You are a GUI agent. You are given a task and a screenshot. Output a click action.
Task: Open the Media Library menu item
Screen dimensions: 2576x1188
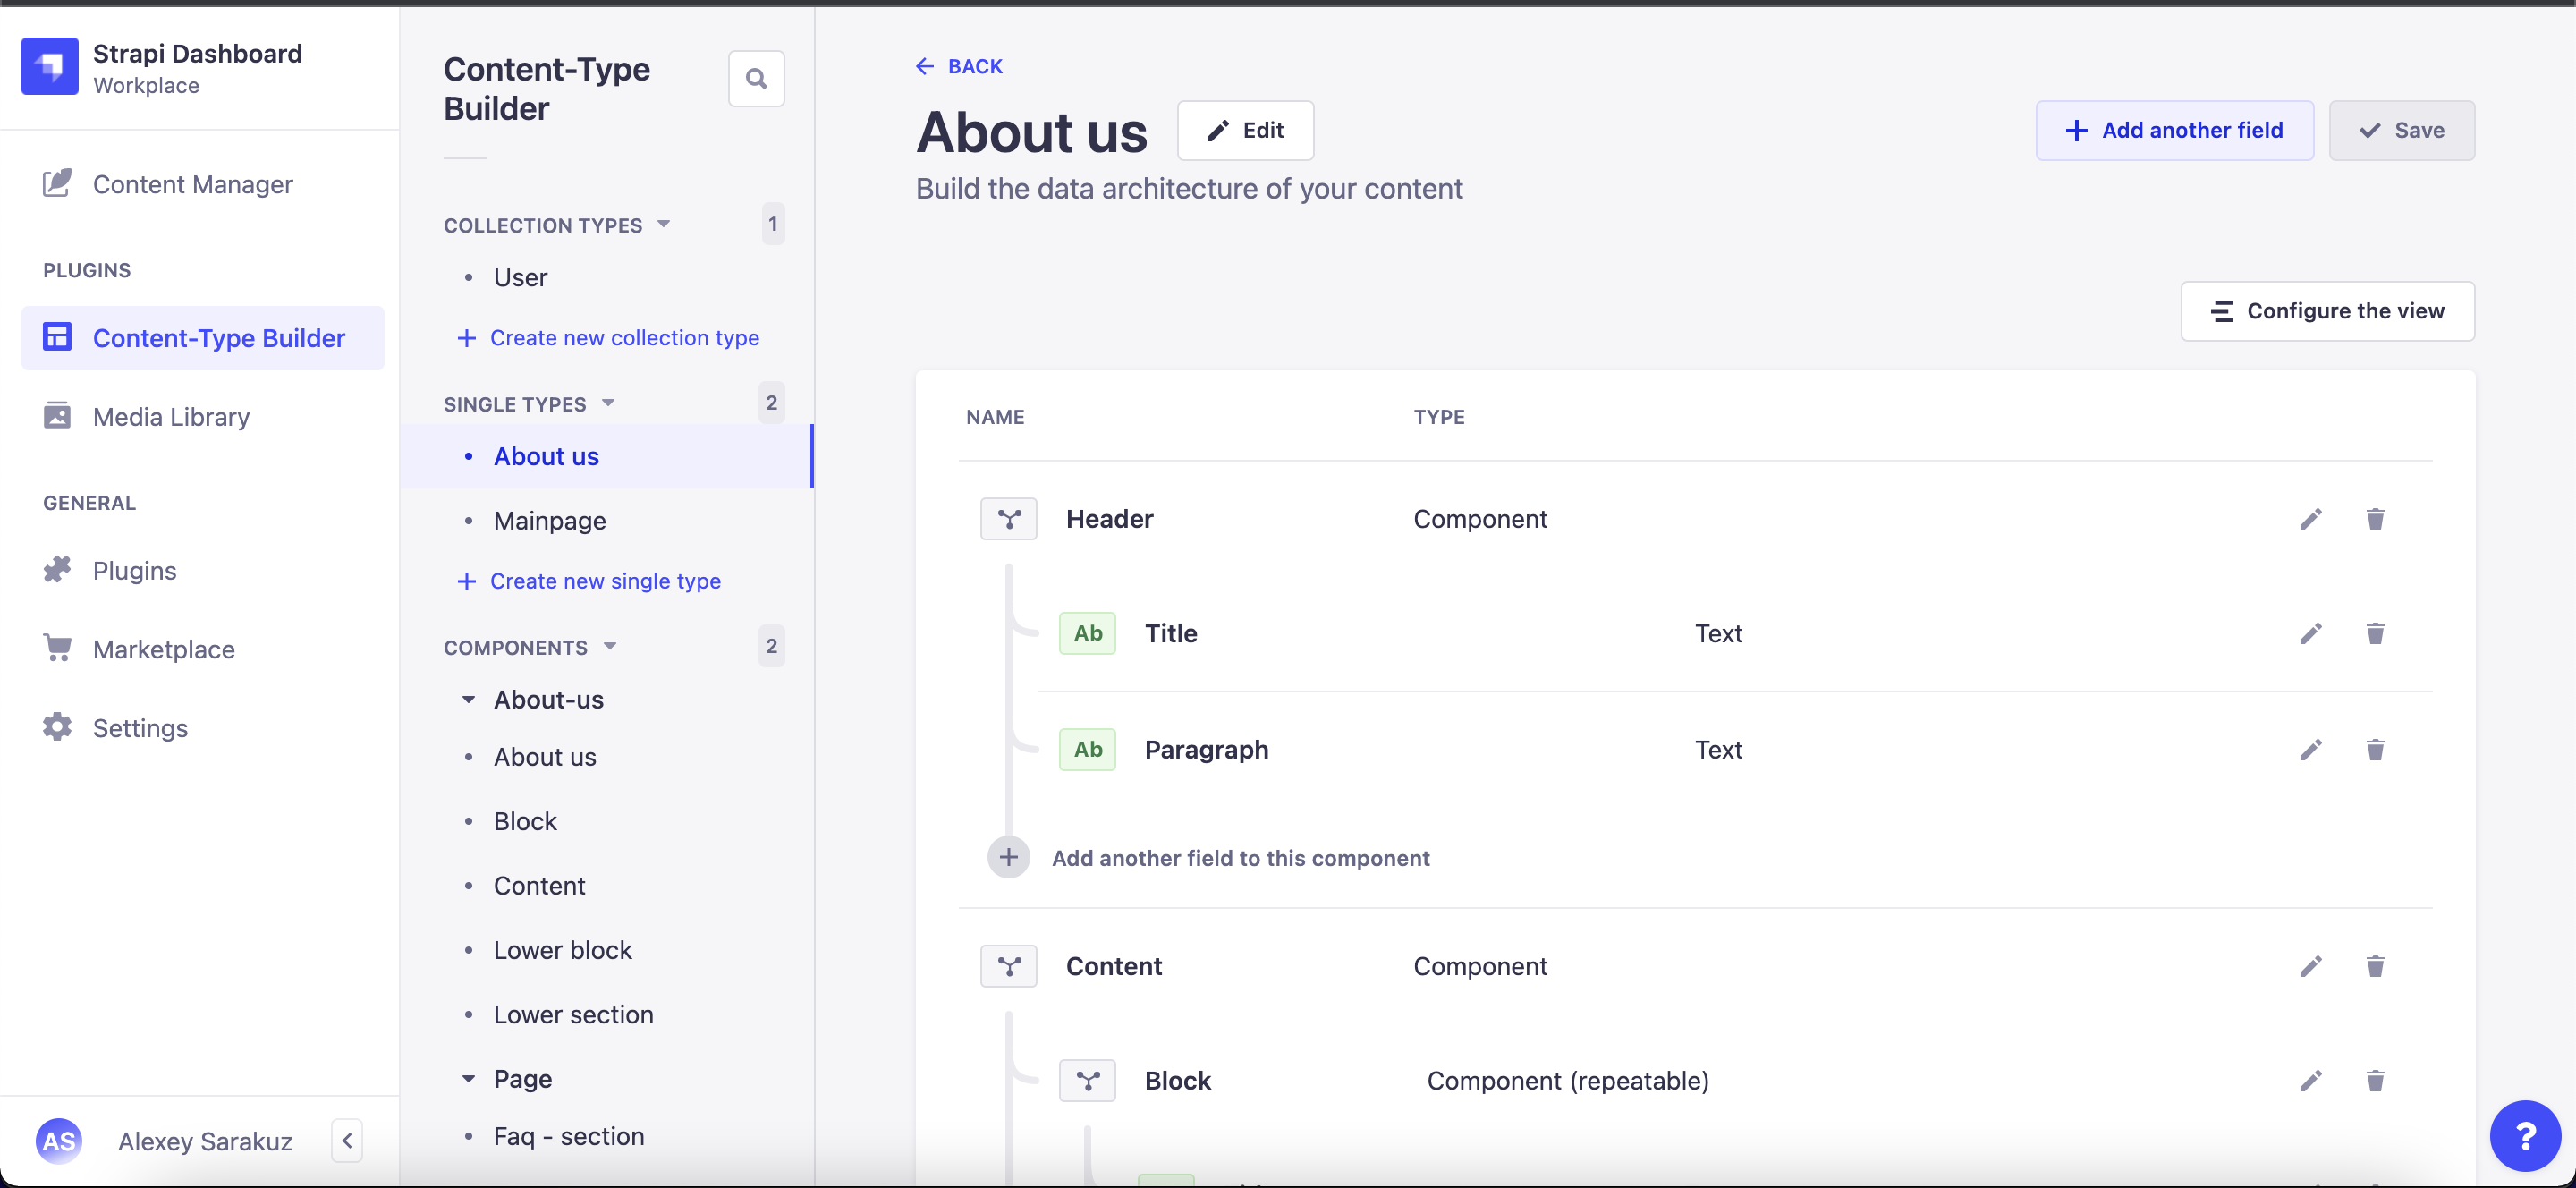point(171,416)
